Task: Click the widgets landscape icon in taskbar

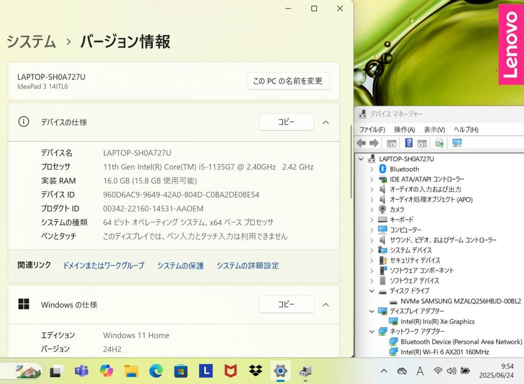Action: 28,371
